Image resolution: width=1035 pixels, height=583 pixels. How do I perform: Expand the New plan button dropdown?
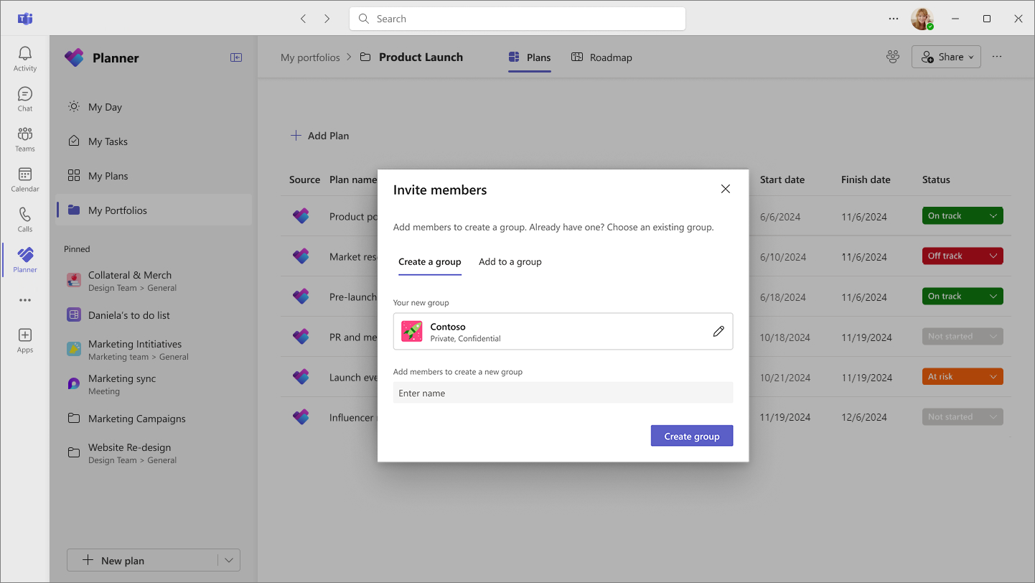[x=228, y=560]
